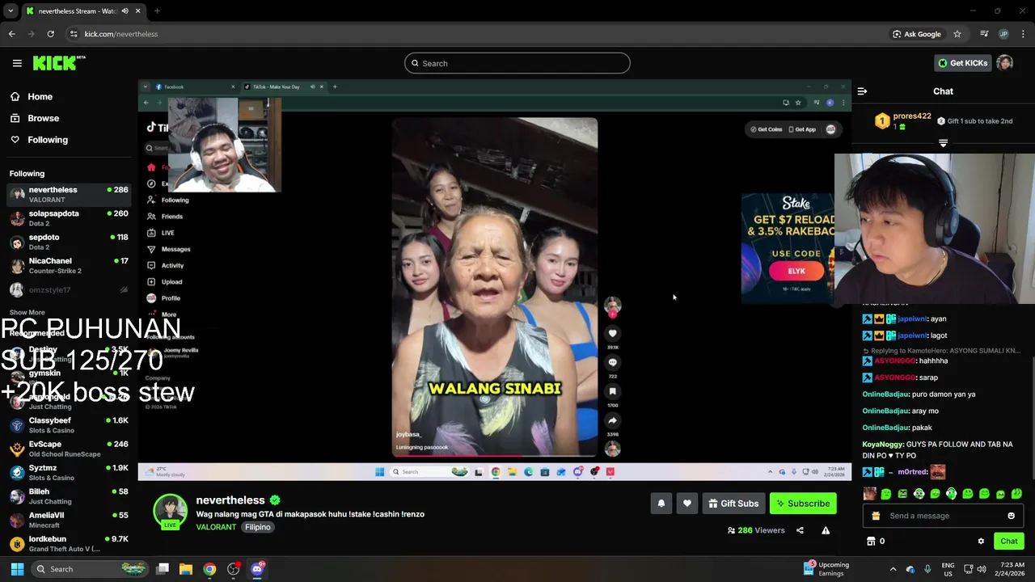Viewport: 1035px width, 582px height.
Task: Open the nevertheless streamer avatar
Action: click(x=170, y=510)
